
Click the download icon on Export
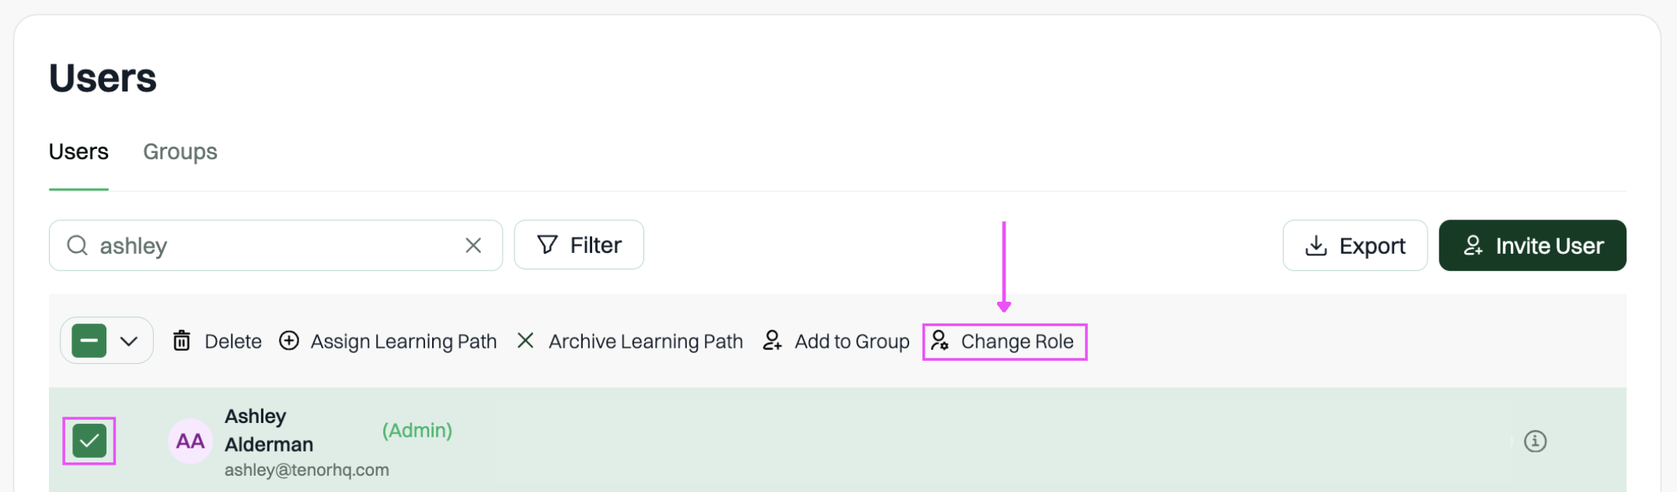pyautogui.click(x=1316, y=245)
